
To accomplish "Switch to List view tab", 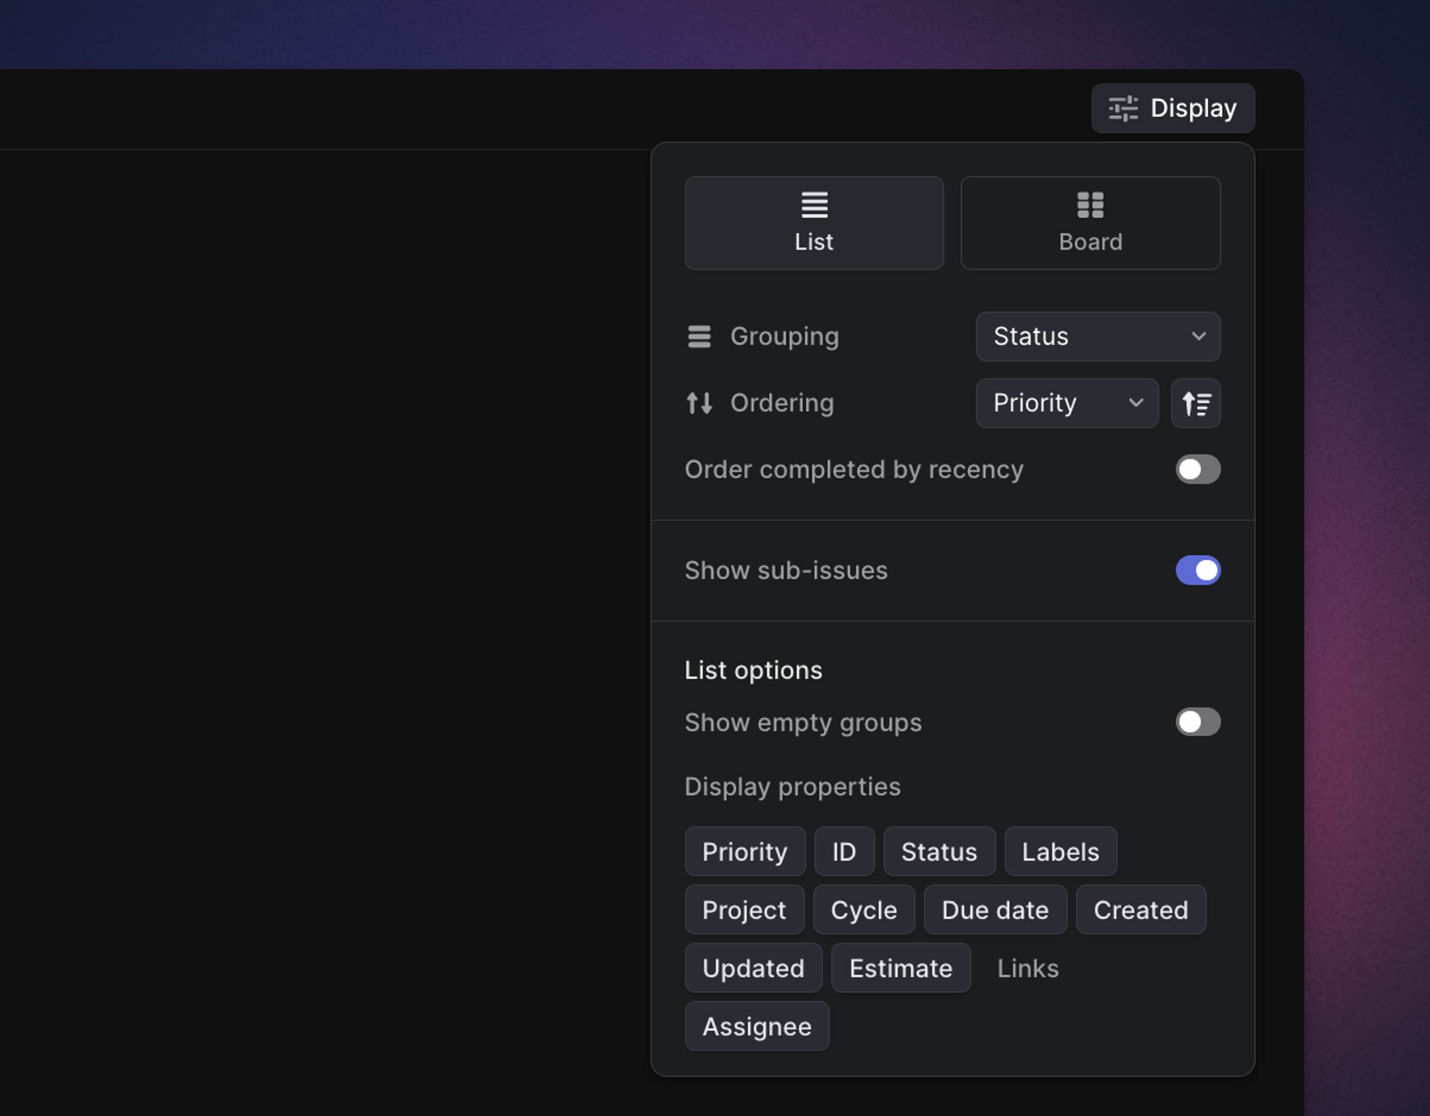I will 814,223.
